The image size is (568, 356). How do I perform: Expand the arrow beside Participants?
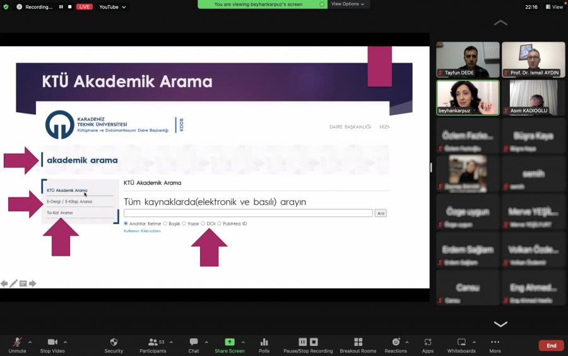coord(171,342)
